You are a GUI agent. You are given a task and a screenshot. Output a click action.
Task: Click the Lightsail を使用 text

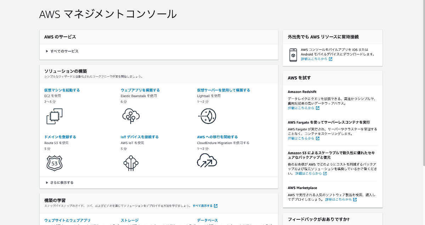[x=209, y=96]
